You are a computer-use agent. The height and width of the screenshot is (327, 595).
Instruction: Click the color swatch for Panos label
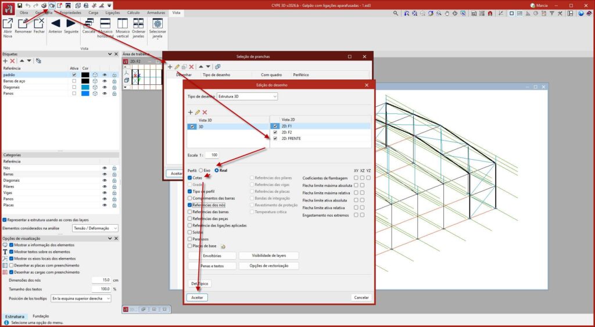[x=85, y=93]
